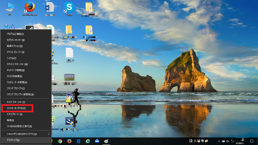
Task: Click the muted volume tray icon
Action: click(x=228, y=141)
